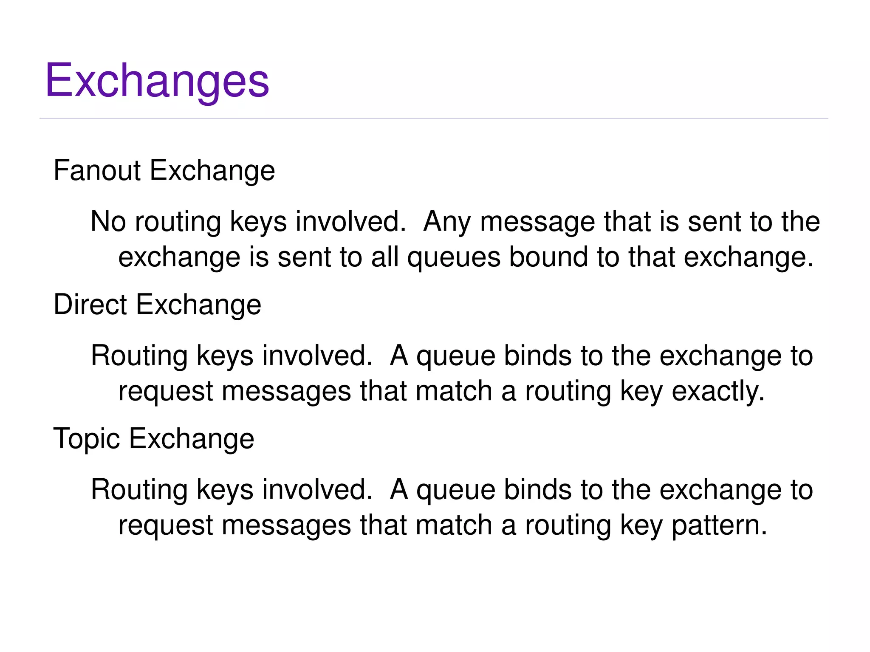Viewport: 870px width, 652px height.
Task: Click the Exchanges slide title
Action: (x=157, y=80)
